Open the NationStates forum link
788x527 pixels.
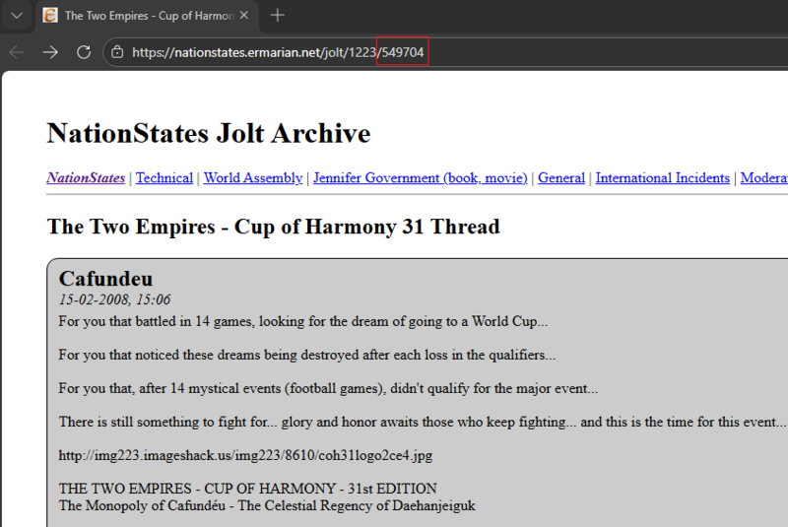click(x=86, y=178)
